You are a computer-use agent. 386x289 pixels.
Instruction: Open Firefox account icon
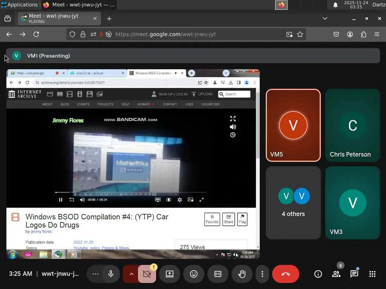pyautogui.click(x=350, y=34)
